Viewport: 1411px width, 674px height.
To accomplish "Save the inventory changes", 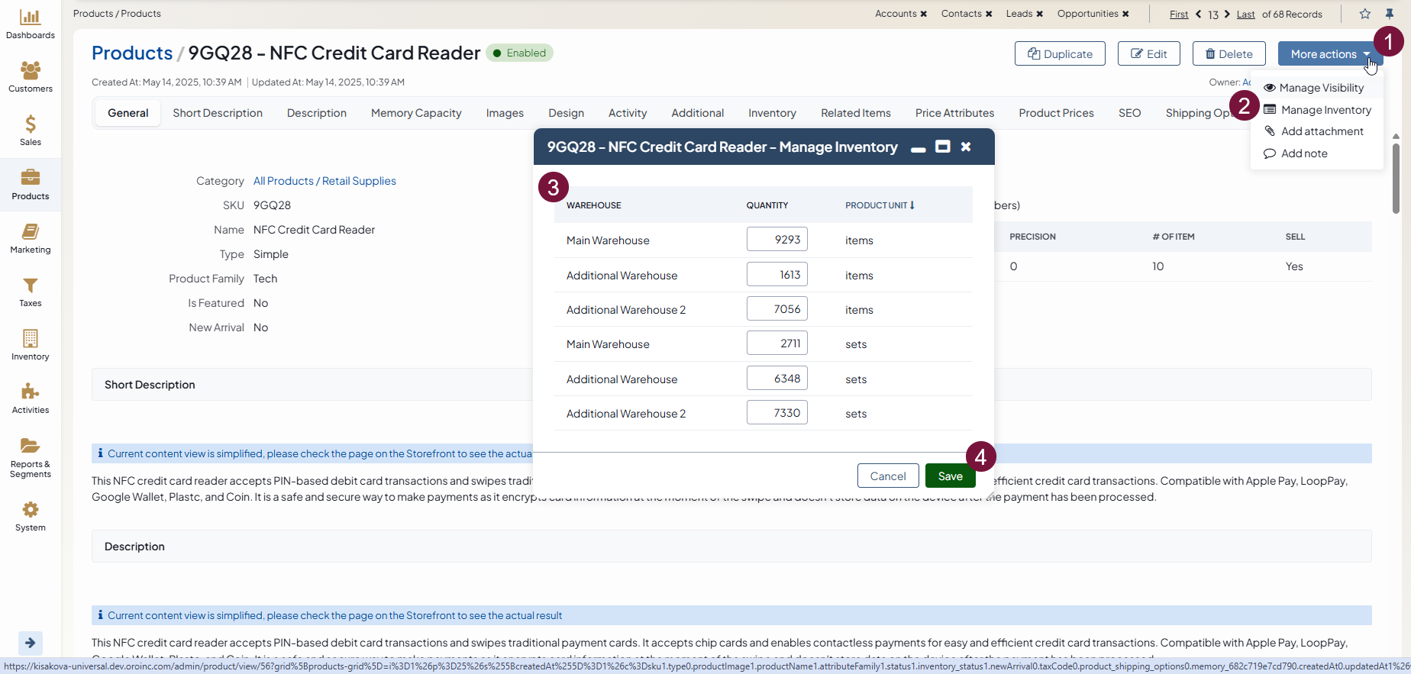I will click(x=950, y=476).
